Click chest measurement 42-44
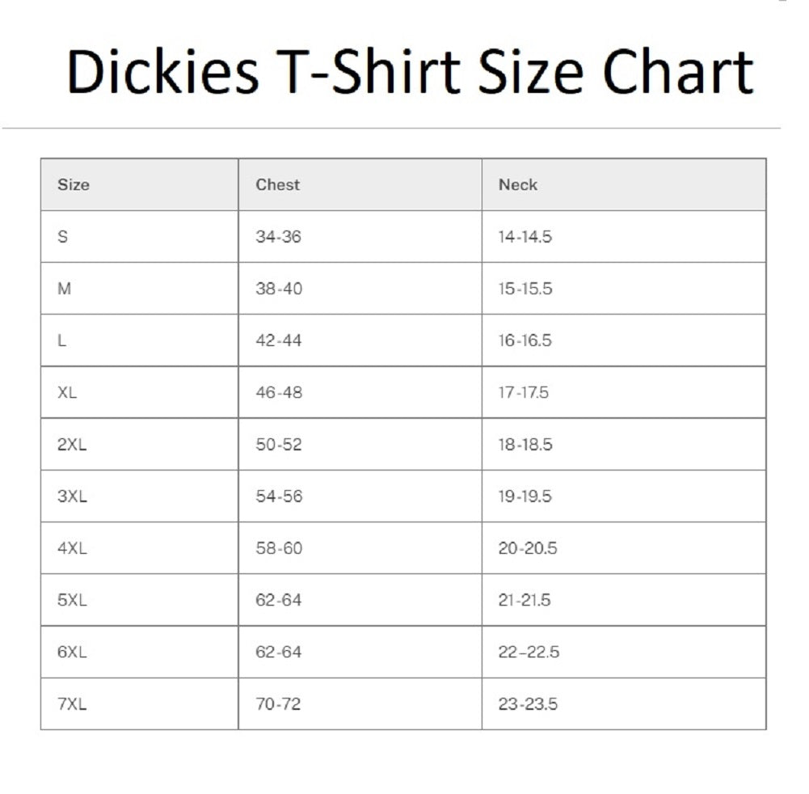 (x=278, y=340)
